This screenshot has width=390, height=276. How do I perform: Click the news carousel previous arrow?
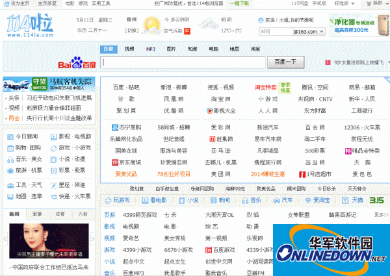point(5,239)
